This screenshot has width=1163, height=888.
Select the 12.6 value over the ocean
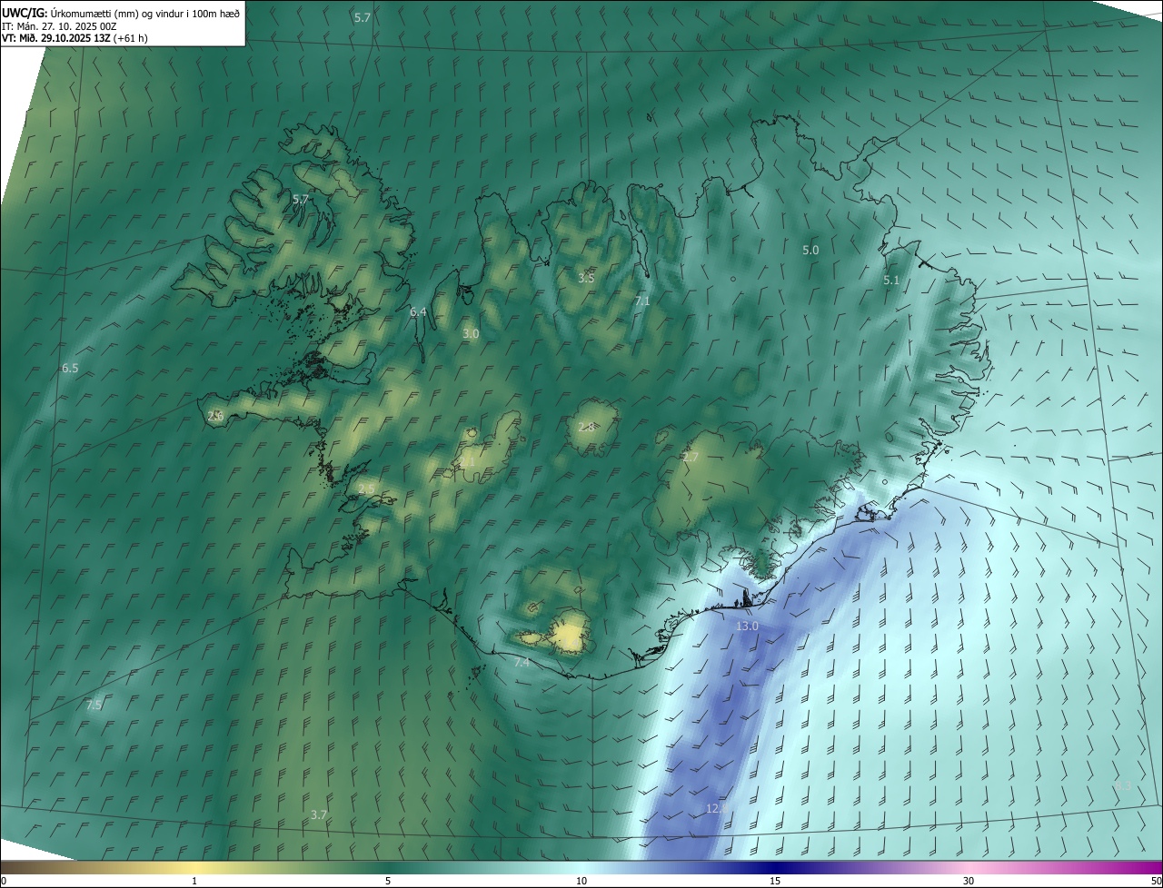coord(718,808)
